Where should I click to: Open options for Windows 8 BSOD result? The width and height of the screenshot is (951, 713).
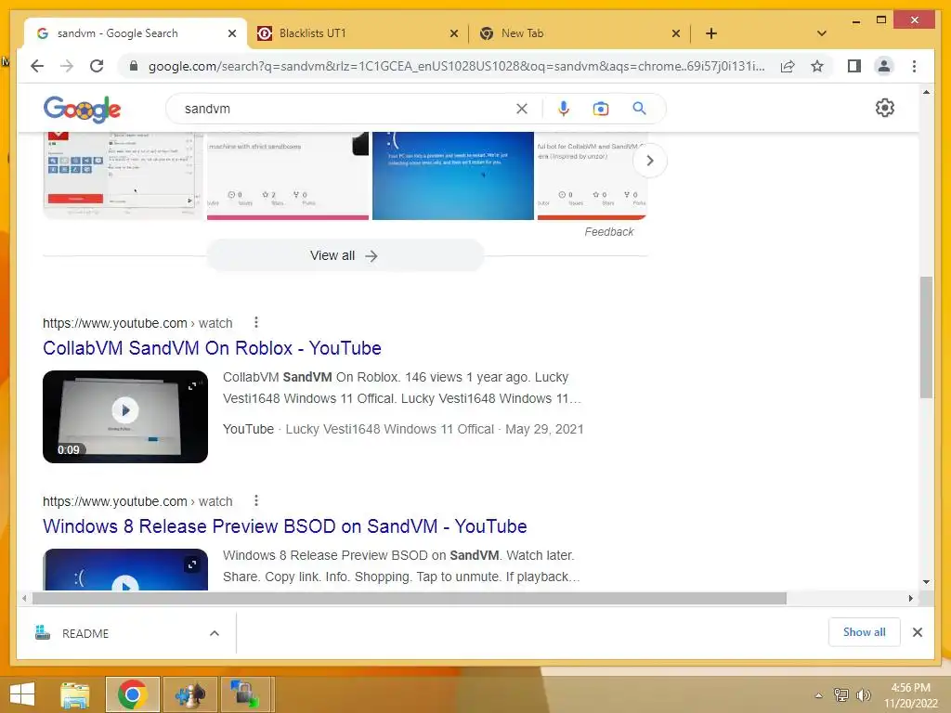tap(256, 500)
